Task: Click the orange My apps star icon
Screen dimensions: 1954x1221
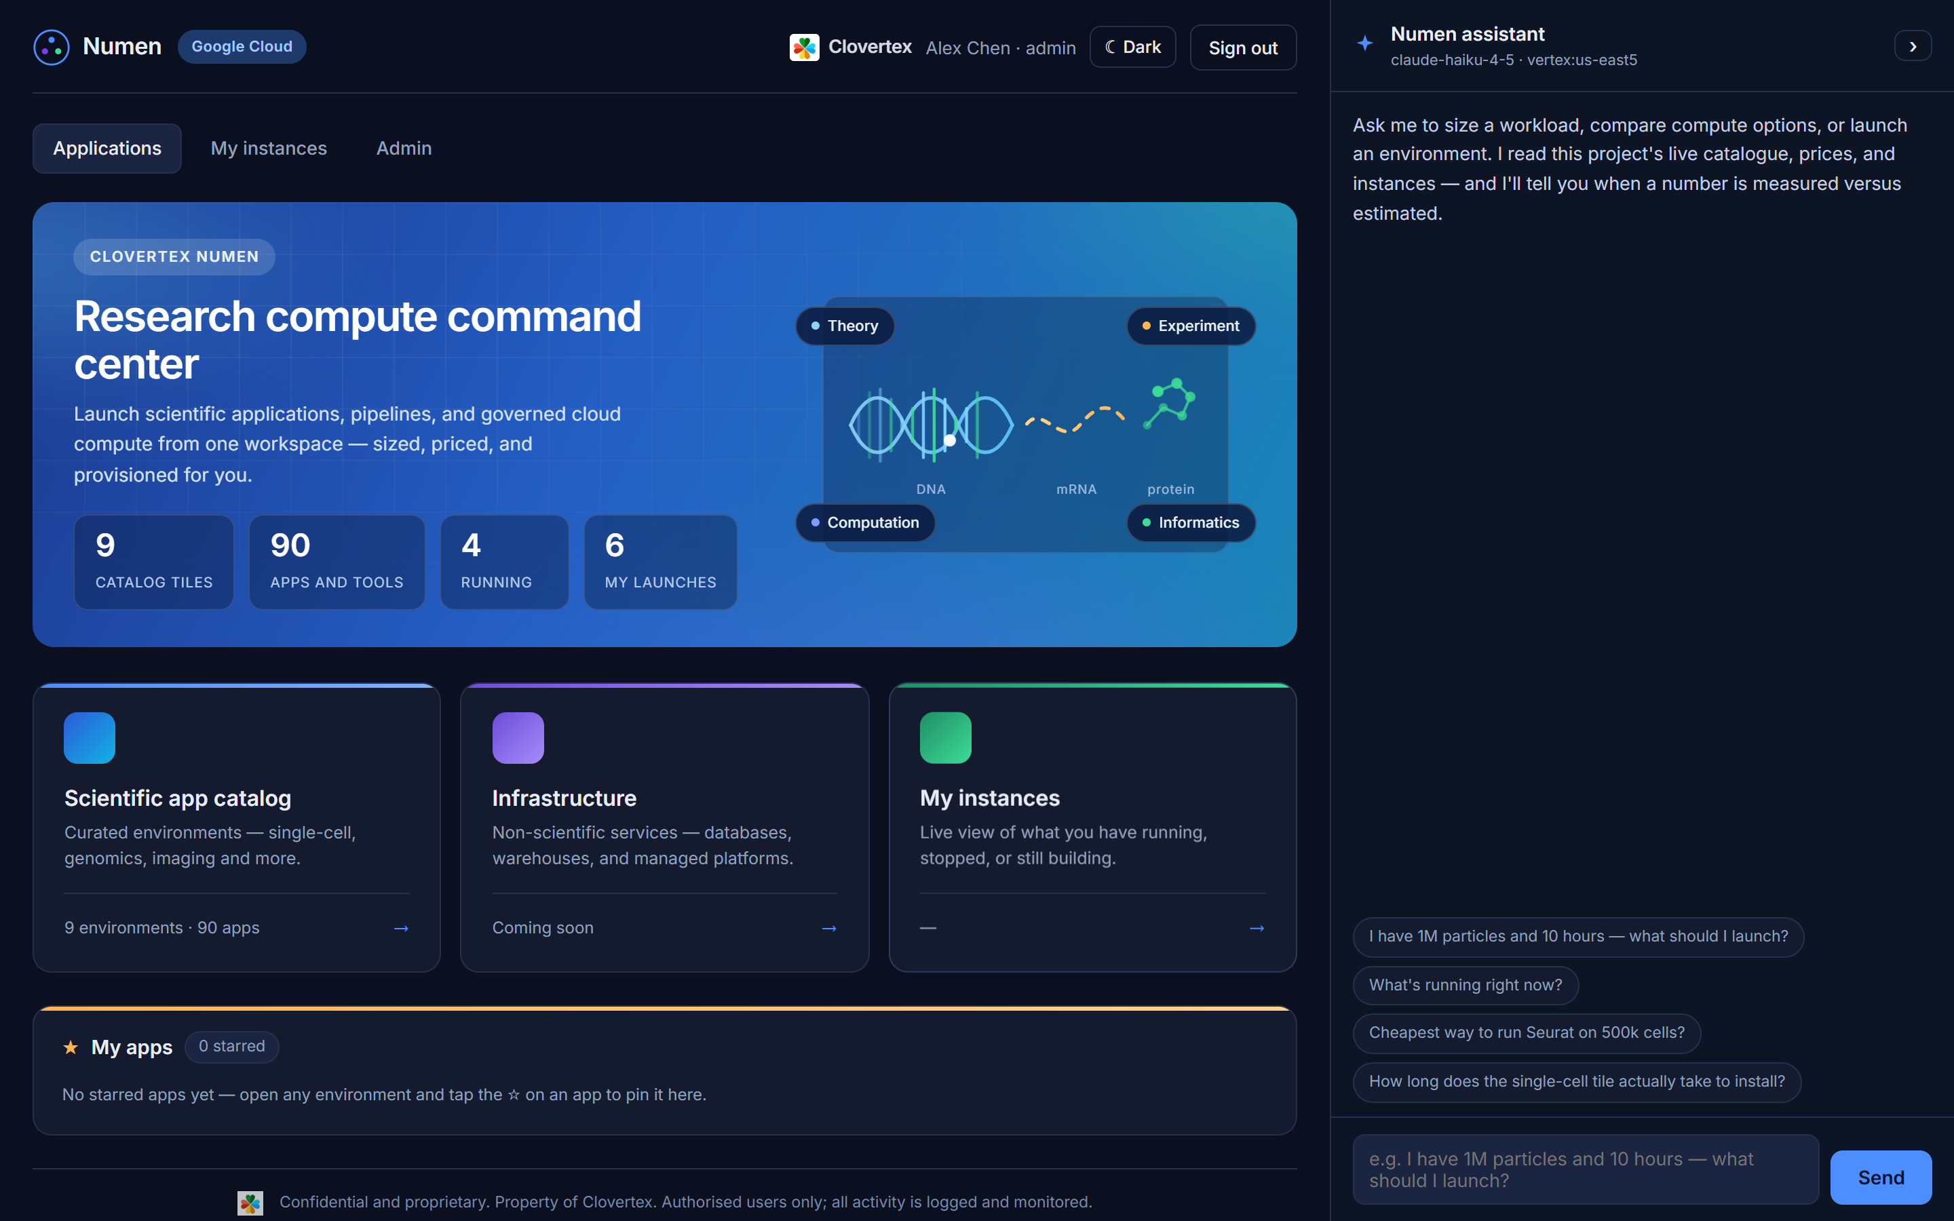Action: pos(71,1047)
